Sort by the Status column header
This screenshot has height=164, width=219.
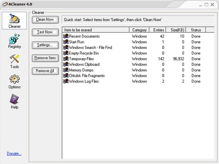pos(196,30)
